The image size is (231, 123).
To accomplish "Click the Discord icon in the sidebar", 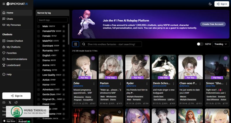I will point(4,102).
